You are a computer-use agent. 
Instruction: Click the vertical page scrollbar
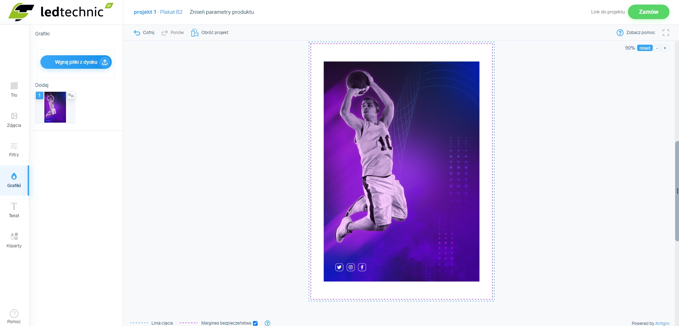point(677,191)
